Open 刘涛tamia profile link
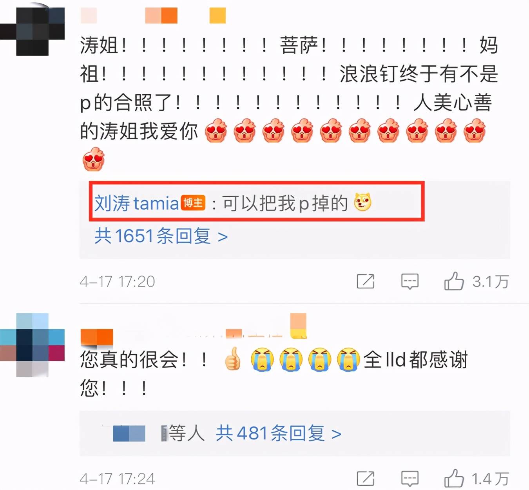 [136, 203]
